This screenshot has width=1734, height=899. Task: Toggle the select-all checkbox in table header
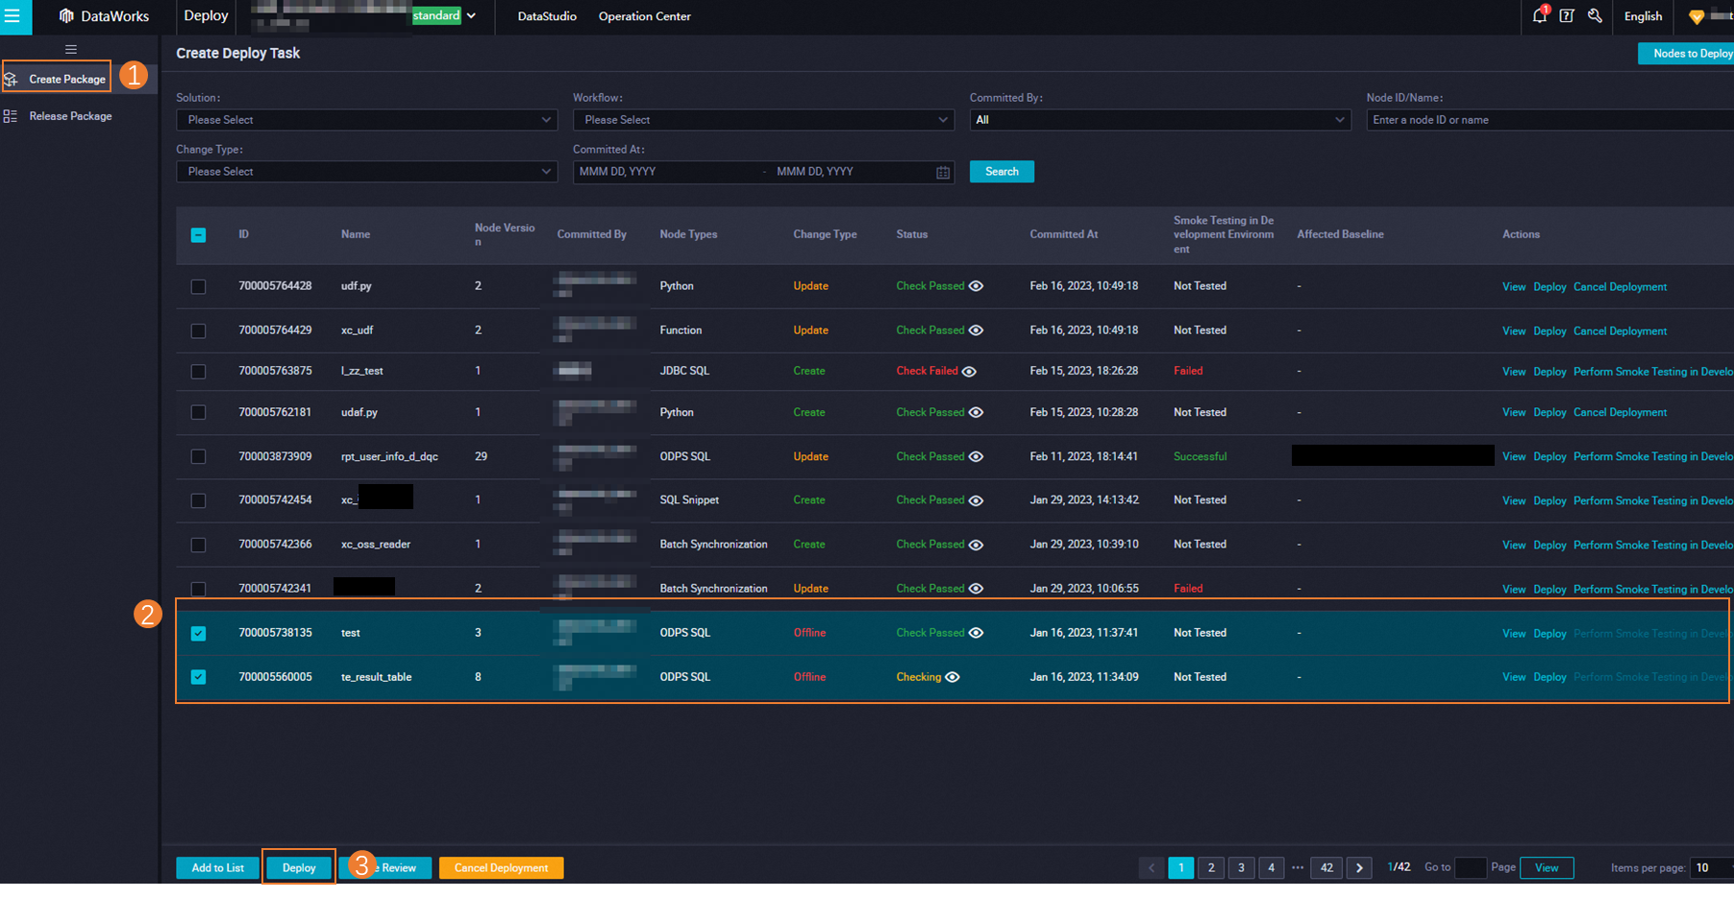[x=198, y=235]
